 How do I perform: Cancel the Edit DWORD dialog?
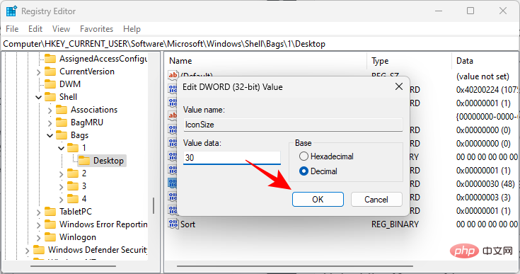(x=376, y=200)
